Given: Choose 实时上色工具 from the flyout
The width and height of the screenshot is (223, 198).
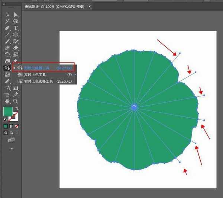Looking at the screenshot, I should 36,74.
